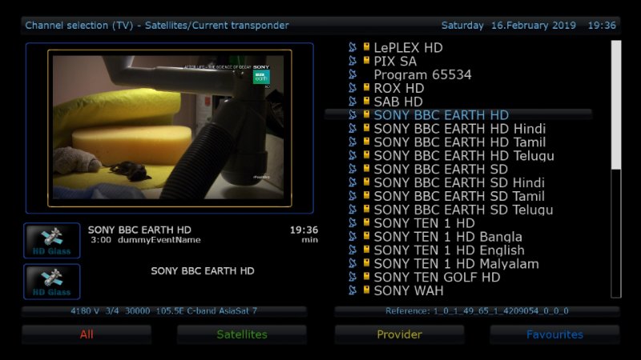Click satellite dish icon beside ROX HD
Screen dimensions: 641x360
(353, 88)
